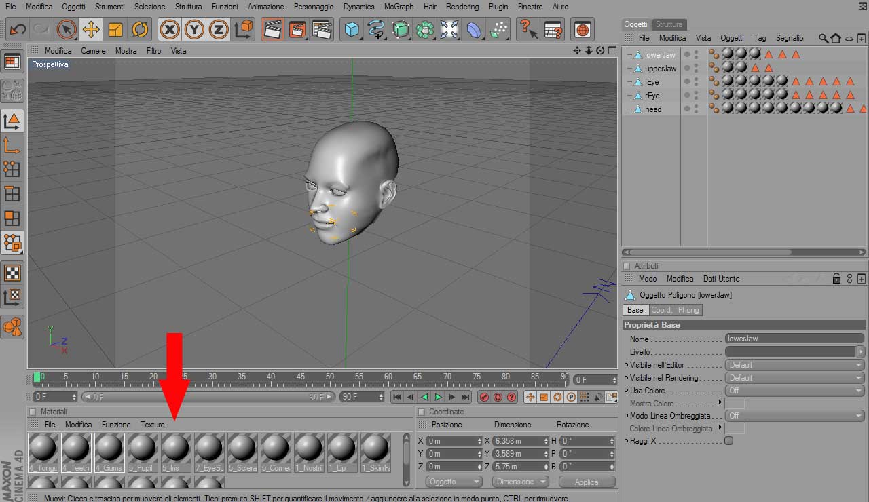Open the Rendering menu
The width and height of the screenshot is (869, 502).
point(462,7)
